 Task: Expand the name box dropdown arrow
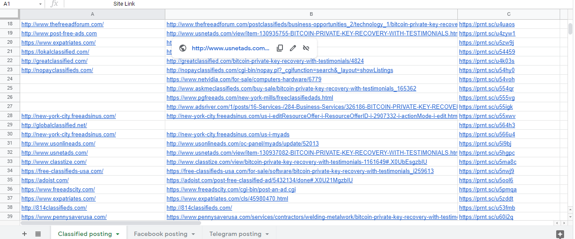(40, 4)
